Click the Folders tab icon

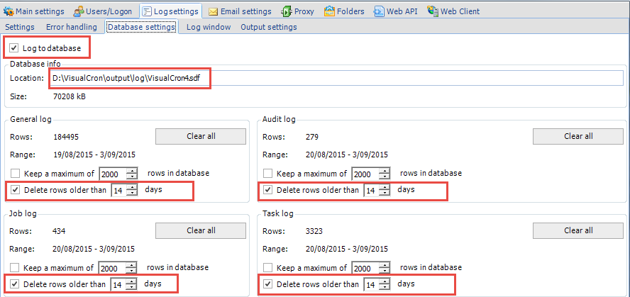click(x=330, y=11)
